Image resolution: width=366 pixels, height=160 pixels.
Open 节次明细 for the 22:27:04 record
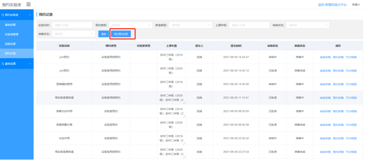351,152
